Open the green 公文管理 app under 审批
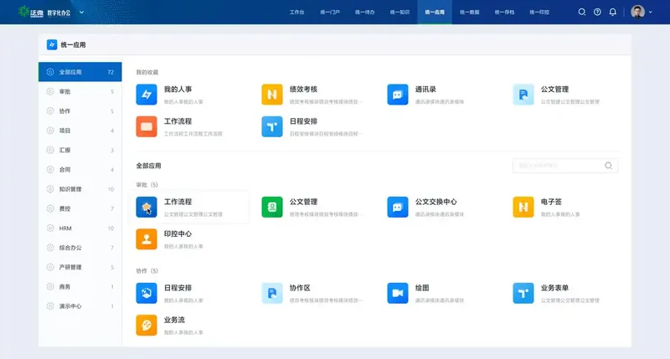The height and width of the screenshot is (359, 670). 272,207
